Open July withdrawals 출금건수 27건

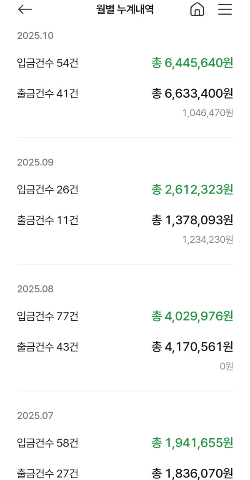(x=47, y=473)
